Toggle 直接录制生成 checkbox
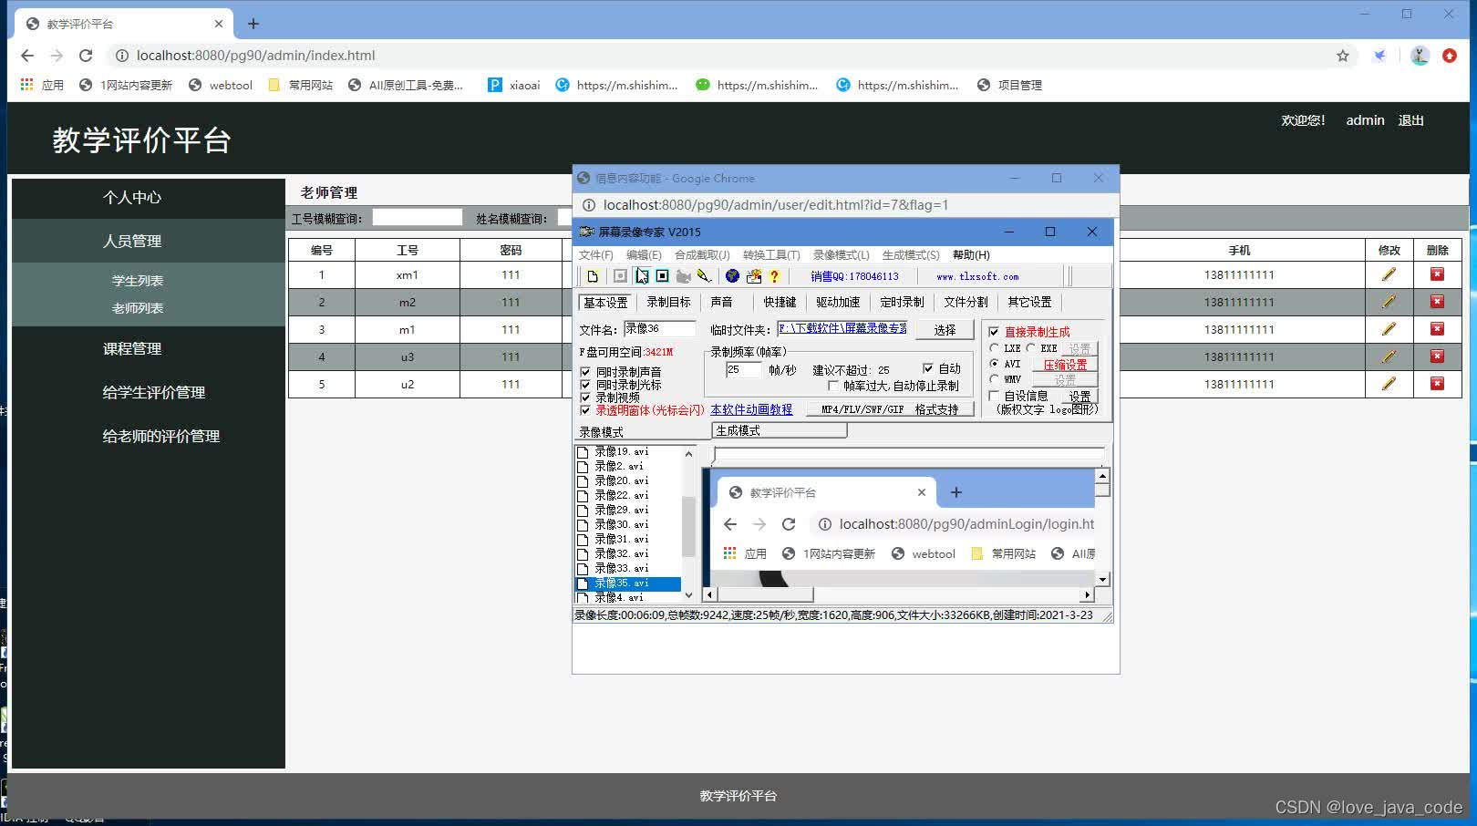 coord(994,332)
